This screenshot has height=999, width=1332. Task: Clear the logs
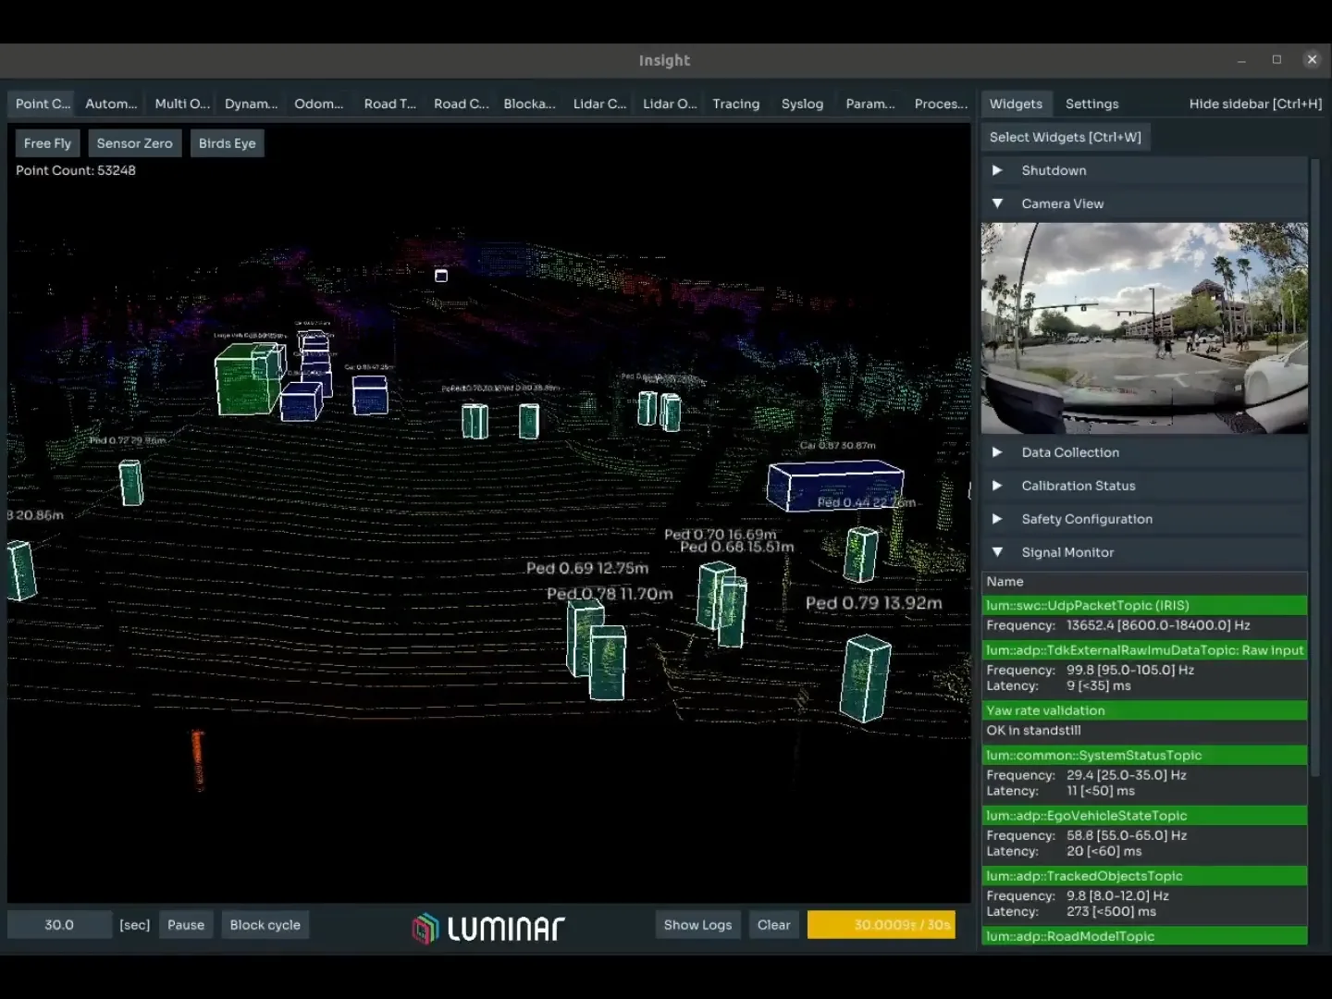click(773, 924)
